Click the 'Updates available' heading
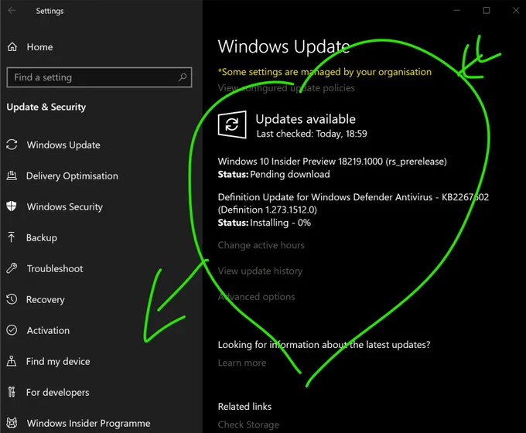This screenshot has height=433, width=526. (306, 119)
